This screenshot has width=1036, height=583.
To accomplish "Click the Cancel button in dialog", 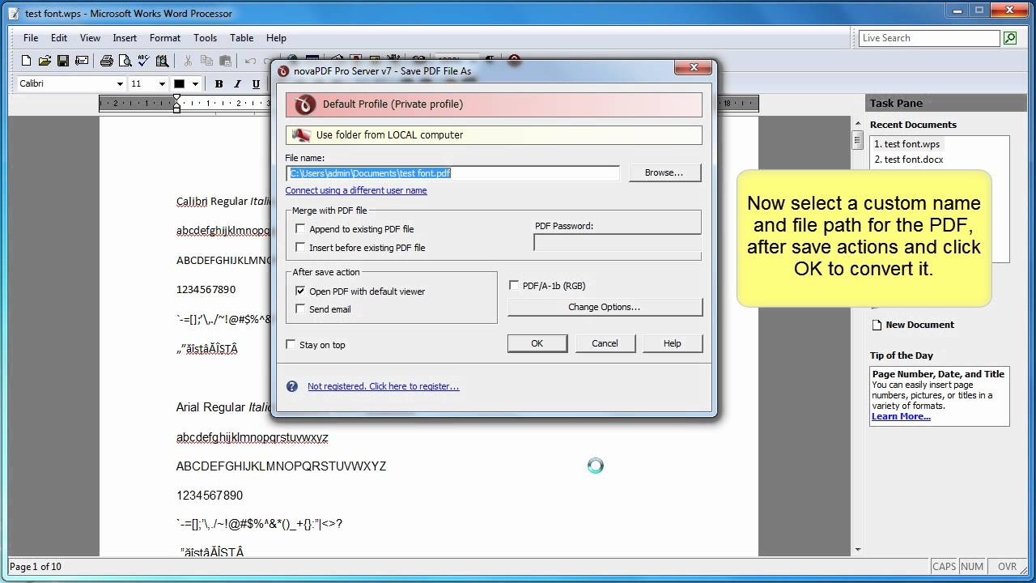I will [x=605, y=343].
